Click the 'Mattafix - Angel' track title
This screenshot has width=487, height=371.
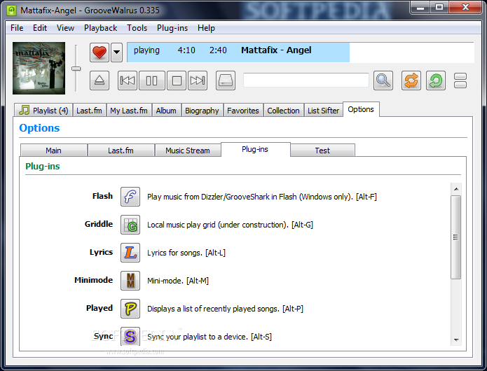[276, 50]
